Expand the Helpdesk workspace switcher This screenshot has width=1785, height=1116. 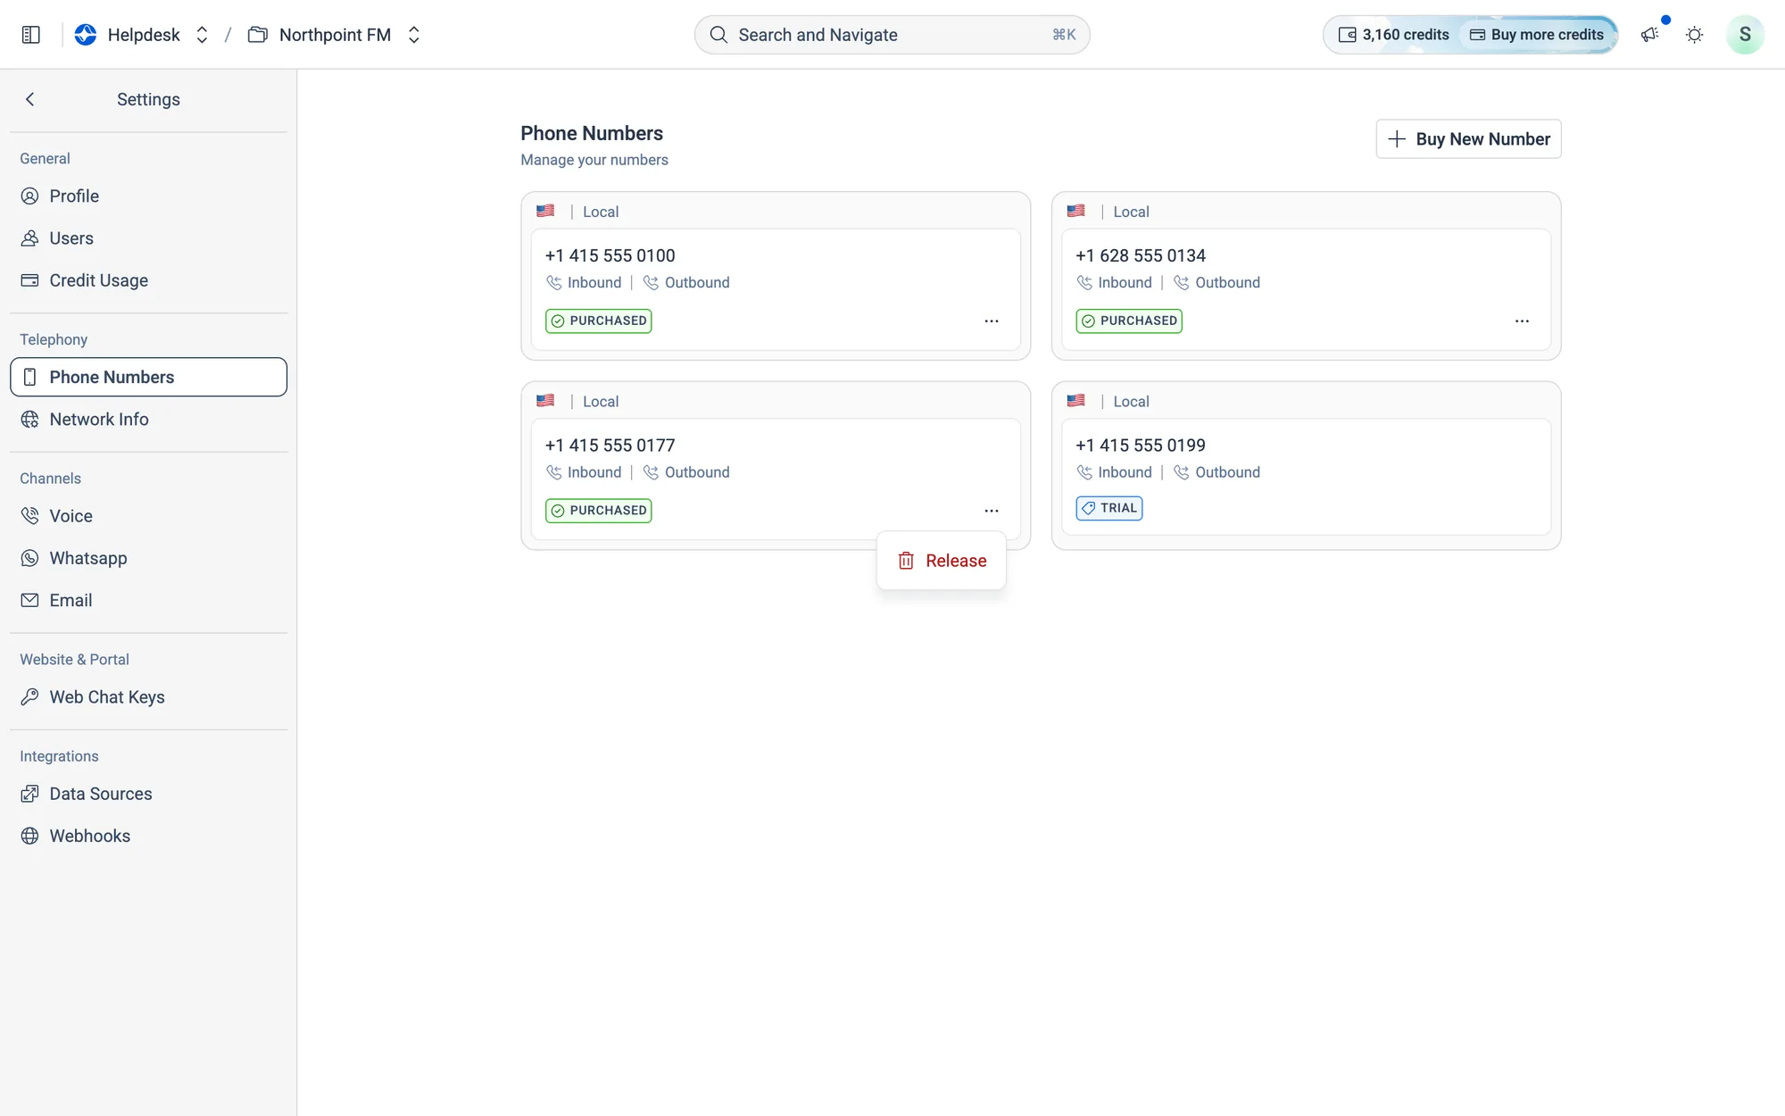[202, 35]
